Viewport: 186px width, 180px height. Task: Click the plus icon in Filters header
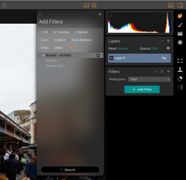[x=168, y=71]
